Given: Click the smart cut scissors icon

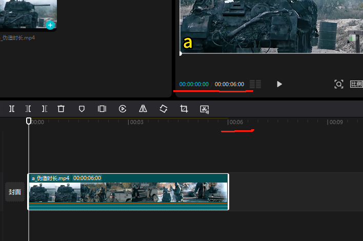Looking at the screenshot, I should pos(205,109).
